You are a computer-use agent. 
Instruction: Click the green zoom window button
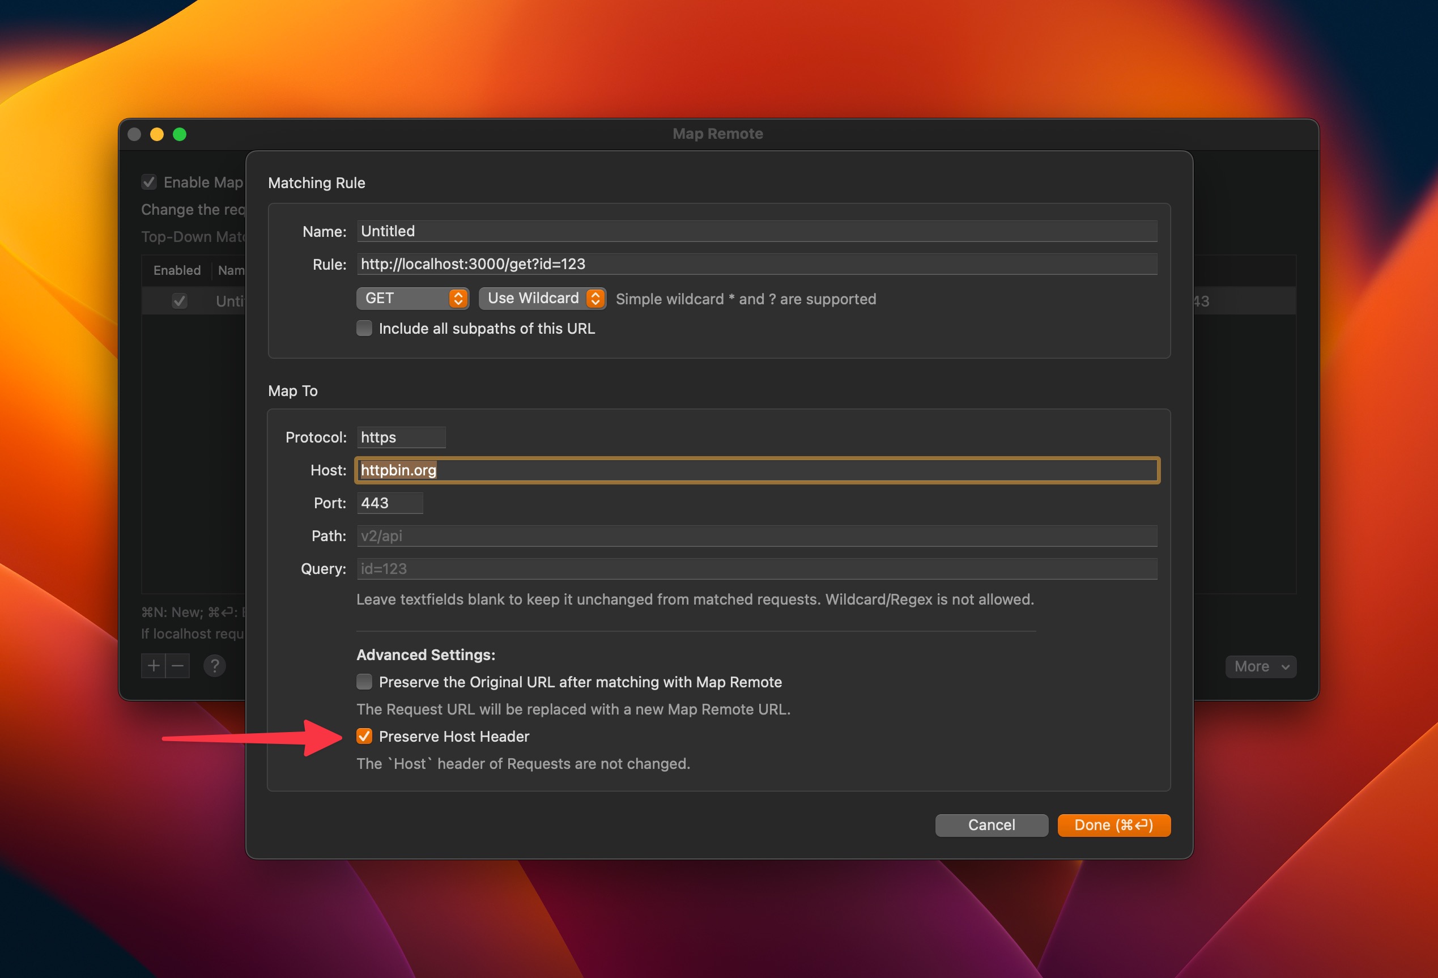(x=180, y=134)
